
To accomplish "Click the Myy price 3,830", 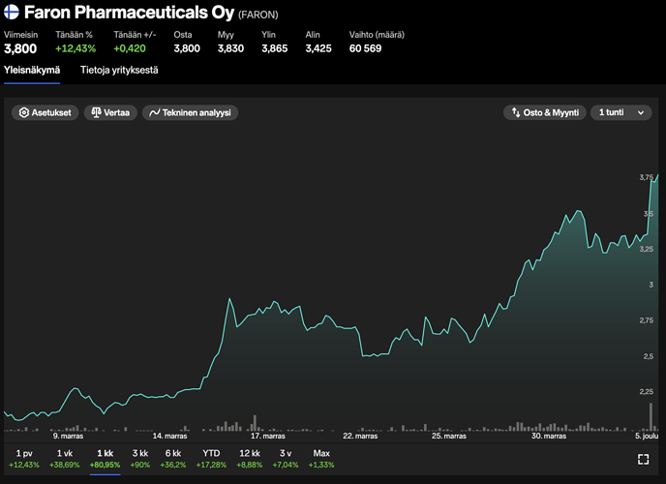I will pos(230,48).
